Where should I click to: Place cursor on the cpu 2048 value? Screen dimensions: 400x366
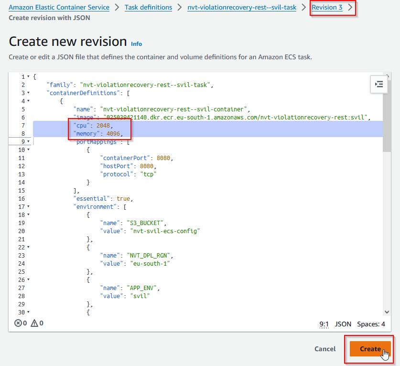click(x=103, y=126)
